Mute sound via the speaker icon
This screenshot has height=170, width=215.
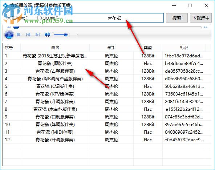click(x=47, y=35)
